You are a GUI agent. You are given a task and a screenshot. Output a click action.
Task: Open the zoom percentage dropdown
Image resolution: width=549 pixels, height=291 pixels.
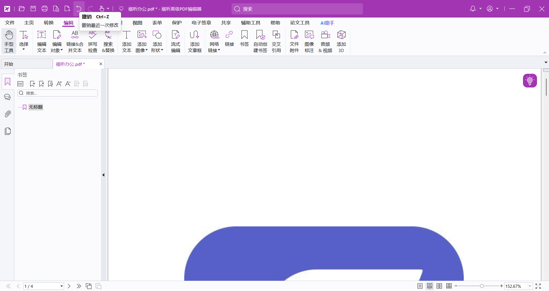point(530,286)
